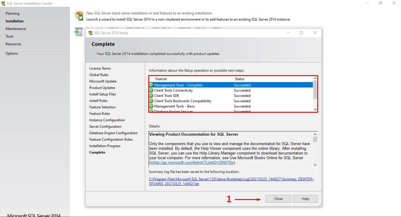
Task: Click green check icon beside Management Tools - Complete
Action: (151, 85)
